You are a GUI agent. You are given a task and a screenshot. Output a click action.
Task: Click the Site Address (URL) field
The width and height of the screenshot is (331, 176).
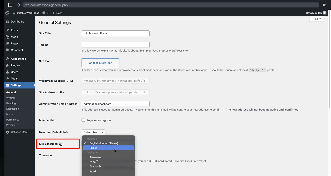(x=116, y=92)
